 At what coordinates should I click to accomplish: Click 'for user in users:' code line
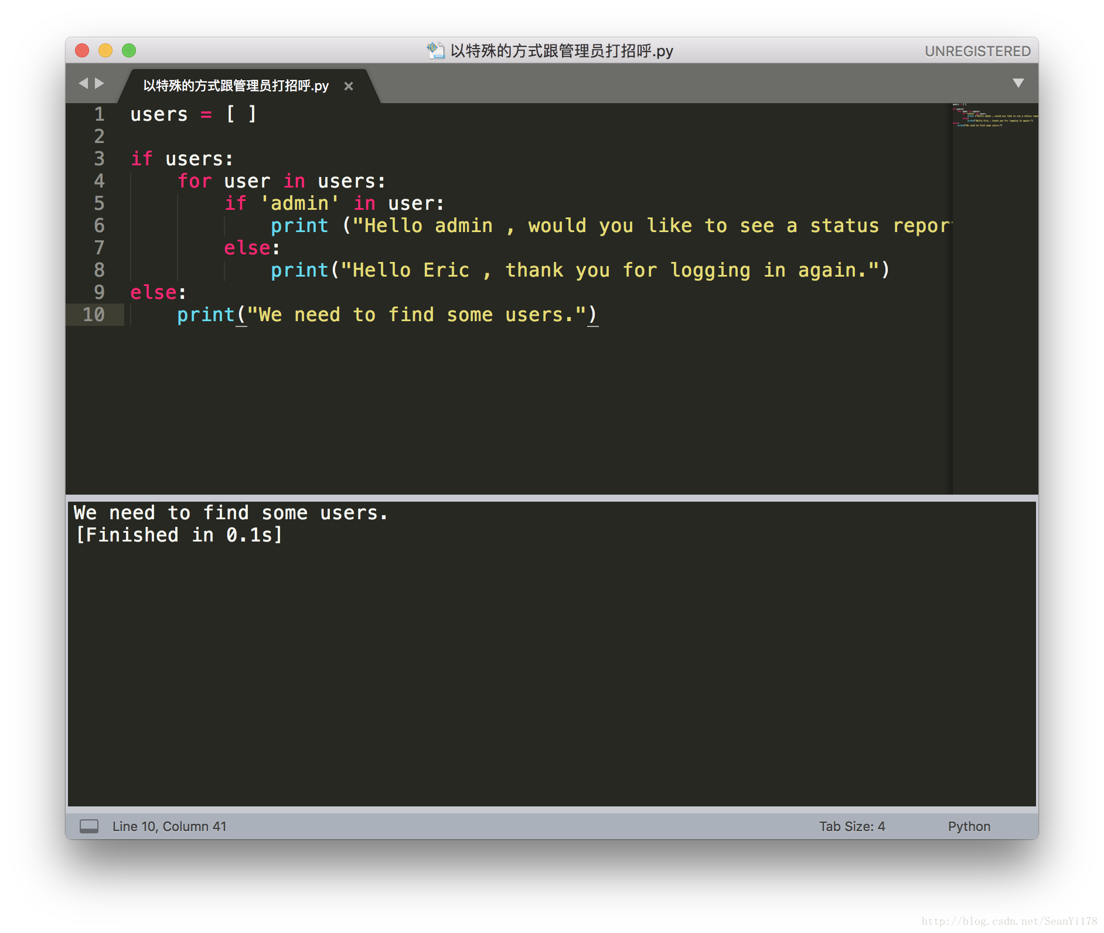pos(282,181)
